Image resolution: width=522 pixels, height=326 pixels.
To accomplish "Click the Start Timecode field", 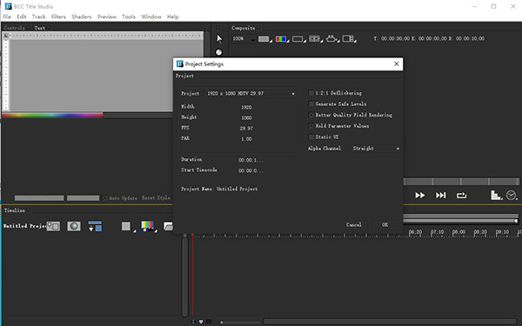I will [251, 171].
